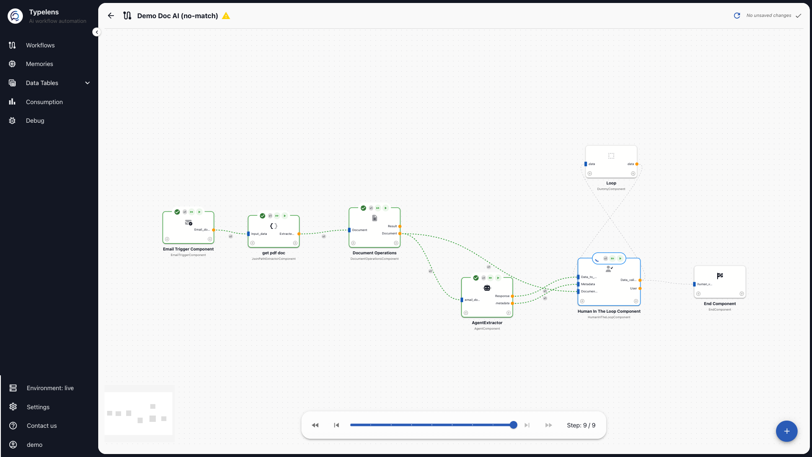812x457 pixels.
Task: Click the success checkmark badge on Document Operations
Action: pyautogui.click(x=363, y=208)
